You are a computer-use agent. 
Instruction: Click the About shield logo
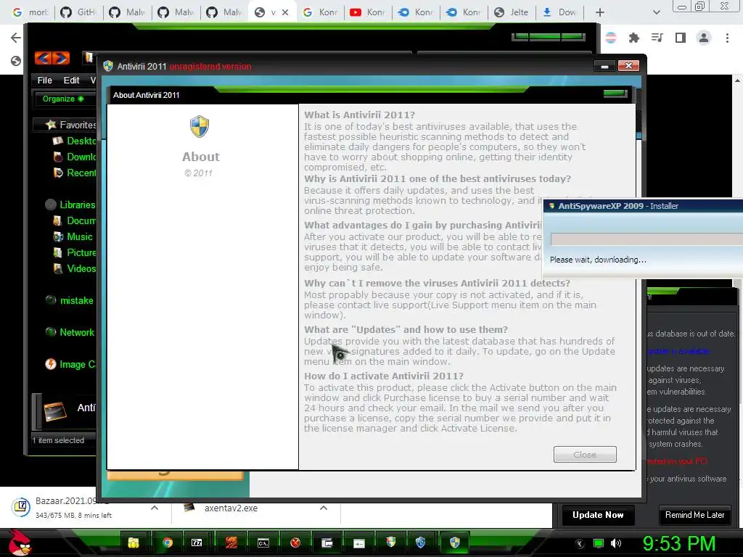click(x=200, y=126)
